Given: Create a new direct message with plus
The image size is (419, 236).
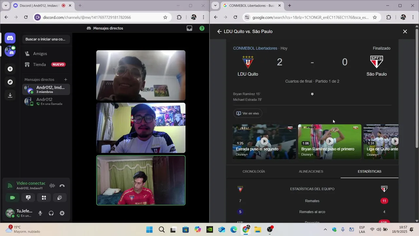Looking at the screenshot, I should tap(65, 79).
